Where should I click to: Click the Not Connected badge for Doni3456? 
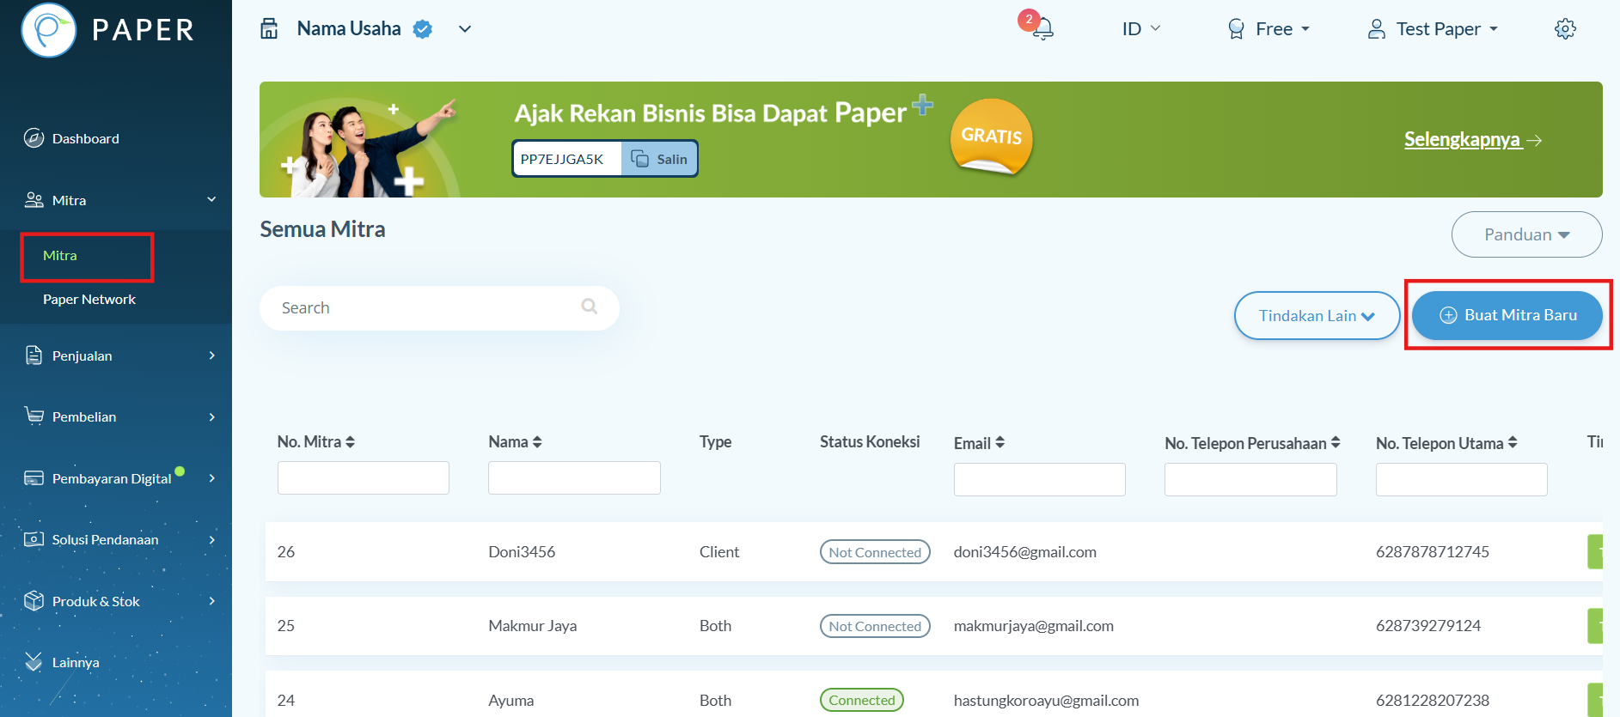point(875,552)
